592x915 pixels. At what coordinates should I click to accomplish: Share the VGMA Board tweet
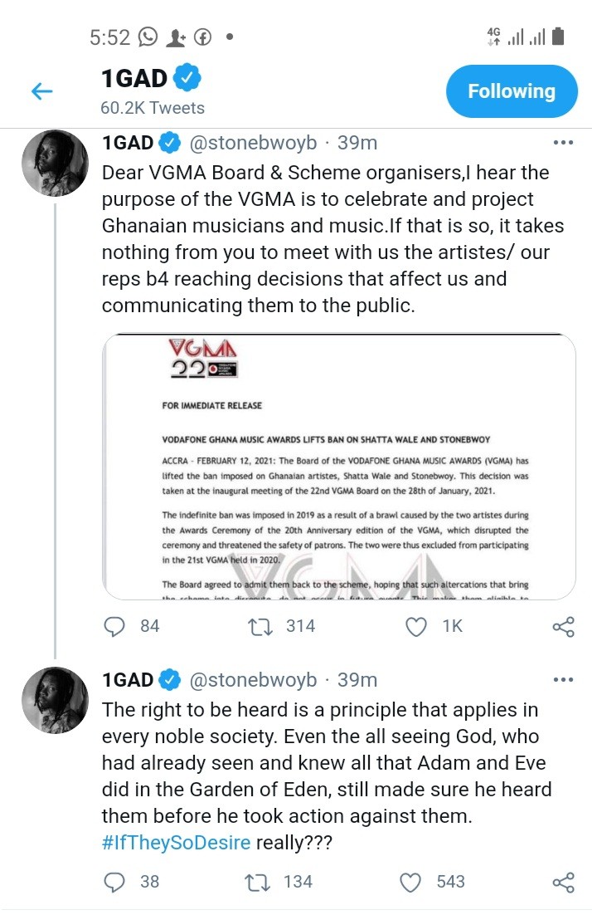pyautogui.click(x=563, y=627)
